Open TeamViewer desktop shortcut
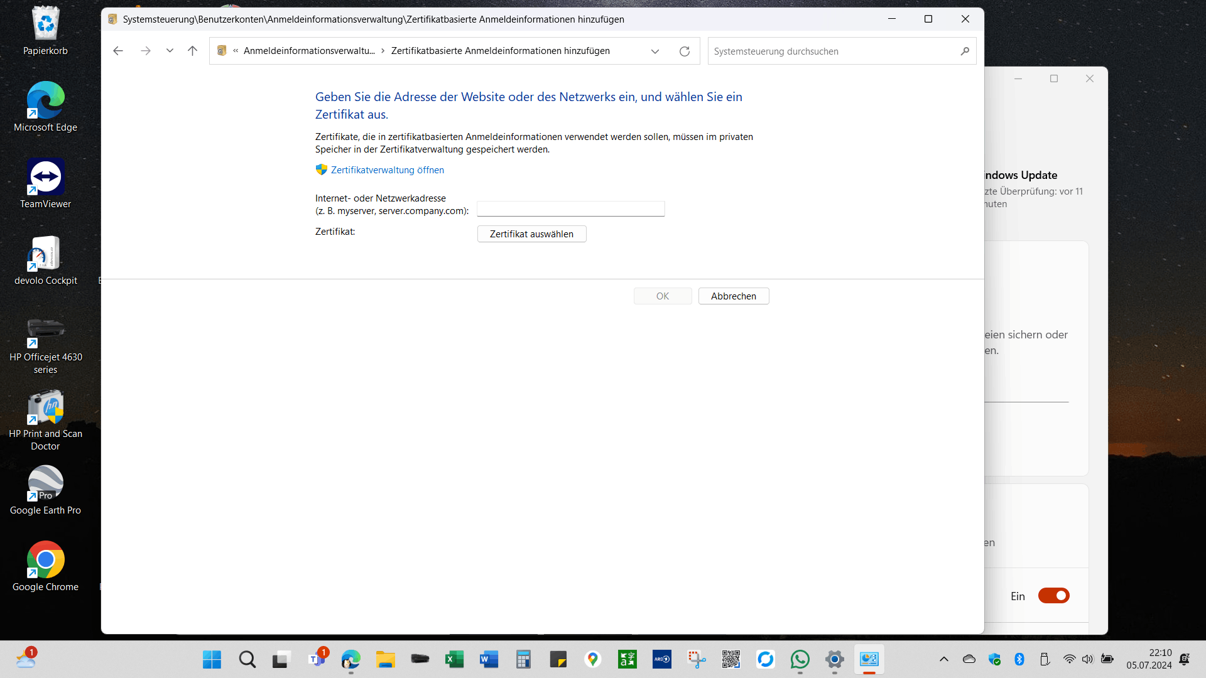 (x=45, y=183)
